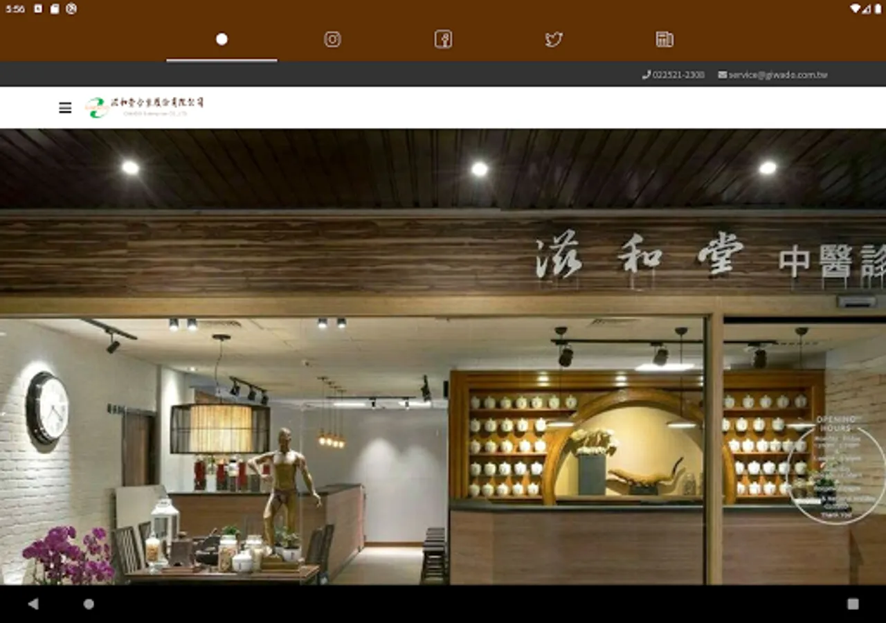
Task: Tap the Android home button
Action: tap(89, 604)
